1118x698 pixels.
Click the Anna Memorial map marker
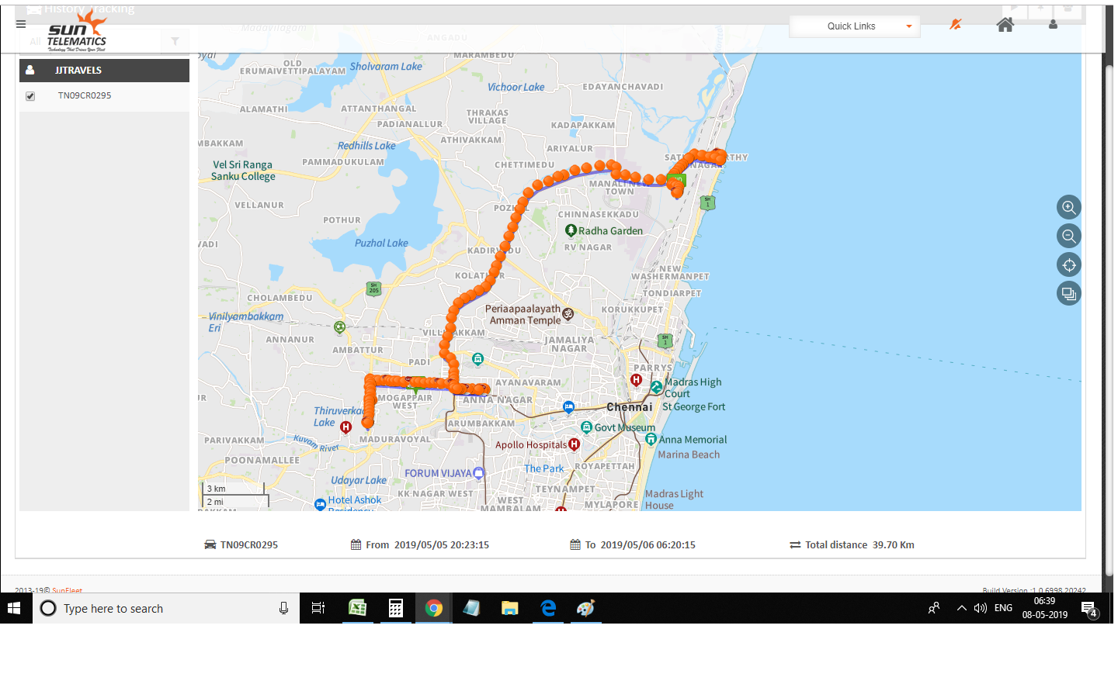point(651,440)
